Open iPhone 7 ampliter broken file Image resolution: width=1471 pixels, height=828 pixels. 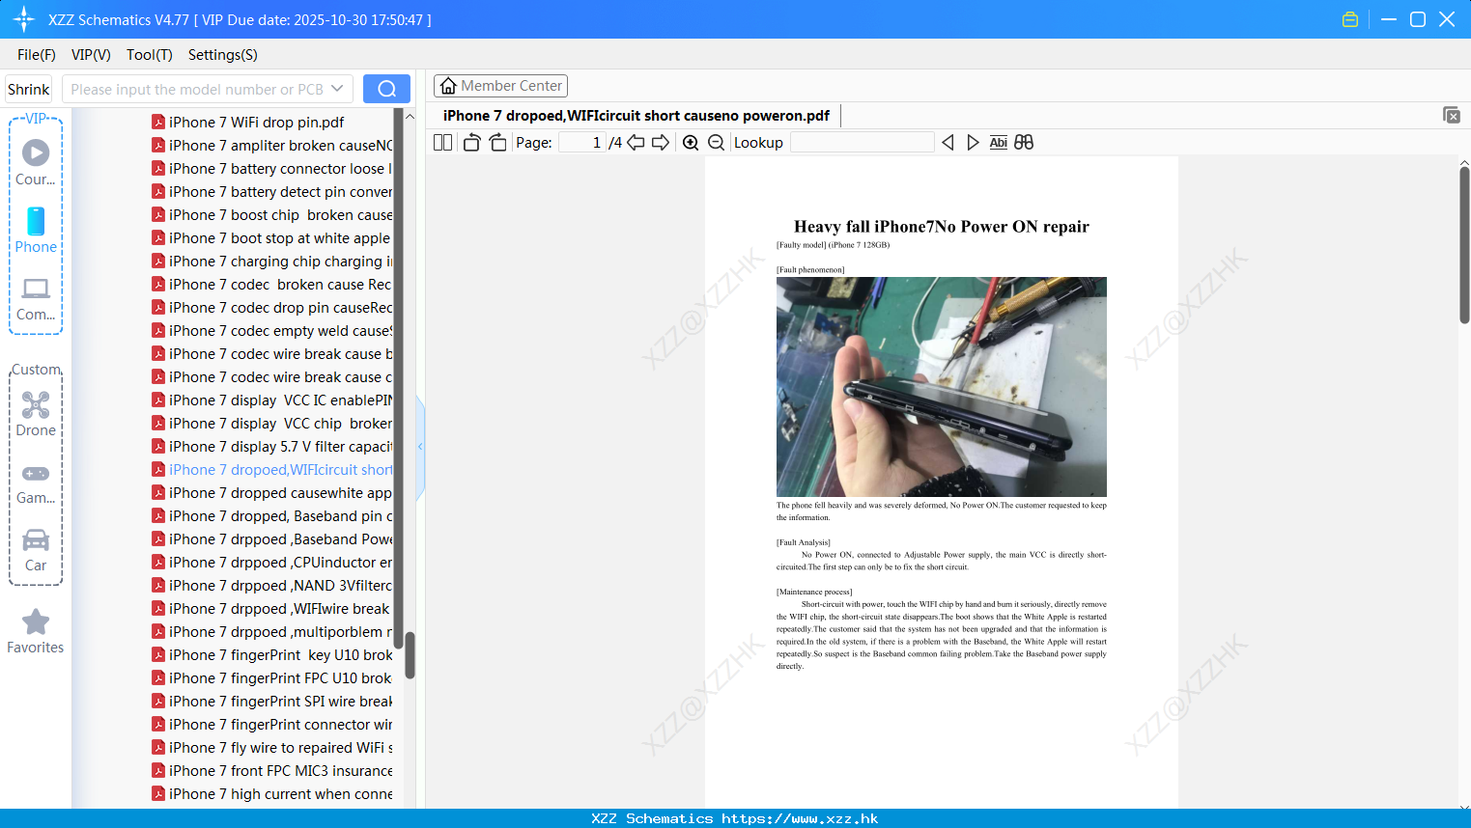coord(271,145)
